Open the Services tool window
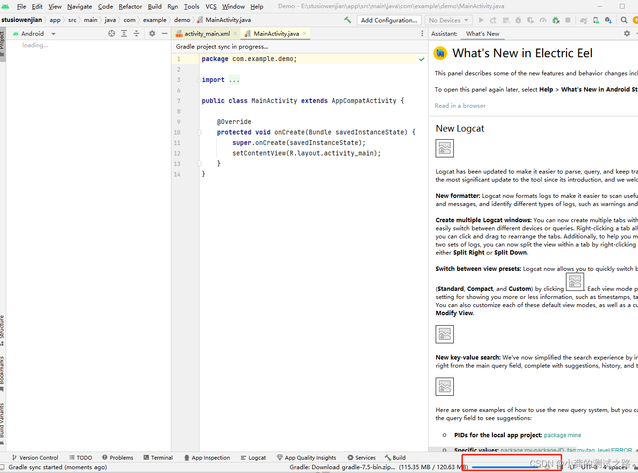 (x=361, y=457)
